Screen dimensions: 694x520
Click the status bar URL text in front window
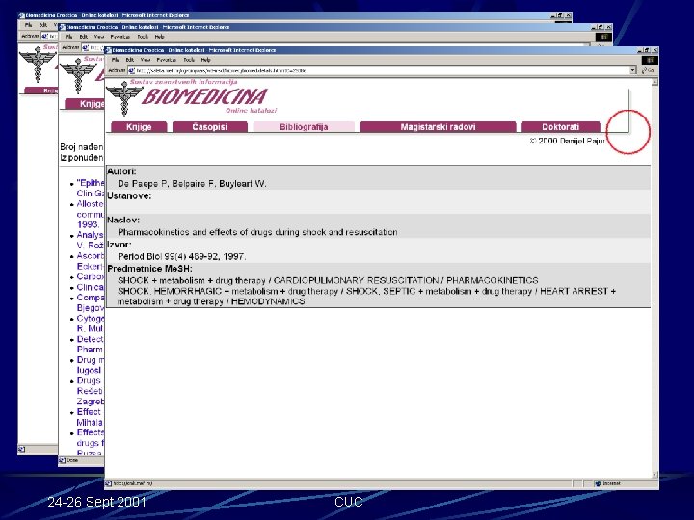(x=133, y=483)
